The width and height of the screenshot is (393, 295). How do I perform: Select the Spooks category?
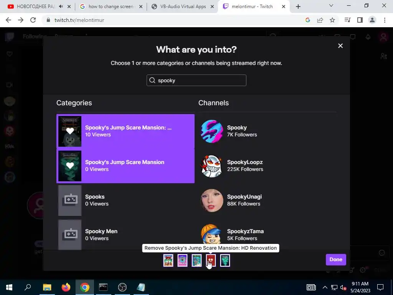click(x=125, y=201)
